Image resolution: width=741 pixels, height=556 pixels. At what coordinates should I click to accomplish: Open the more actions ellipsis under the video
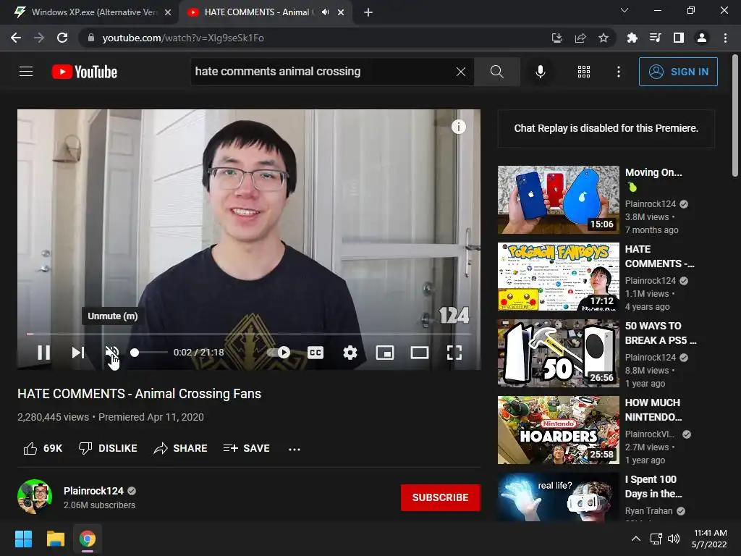(295, 449)
